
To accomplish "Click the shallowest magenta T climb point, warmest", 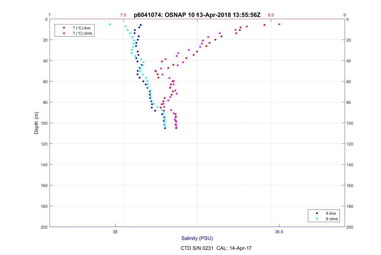I will (279, 24).
